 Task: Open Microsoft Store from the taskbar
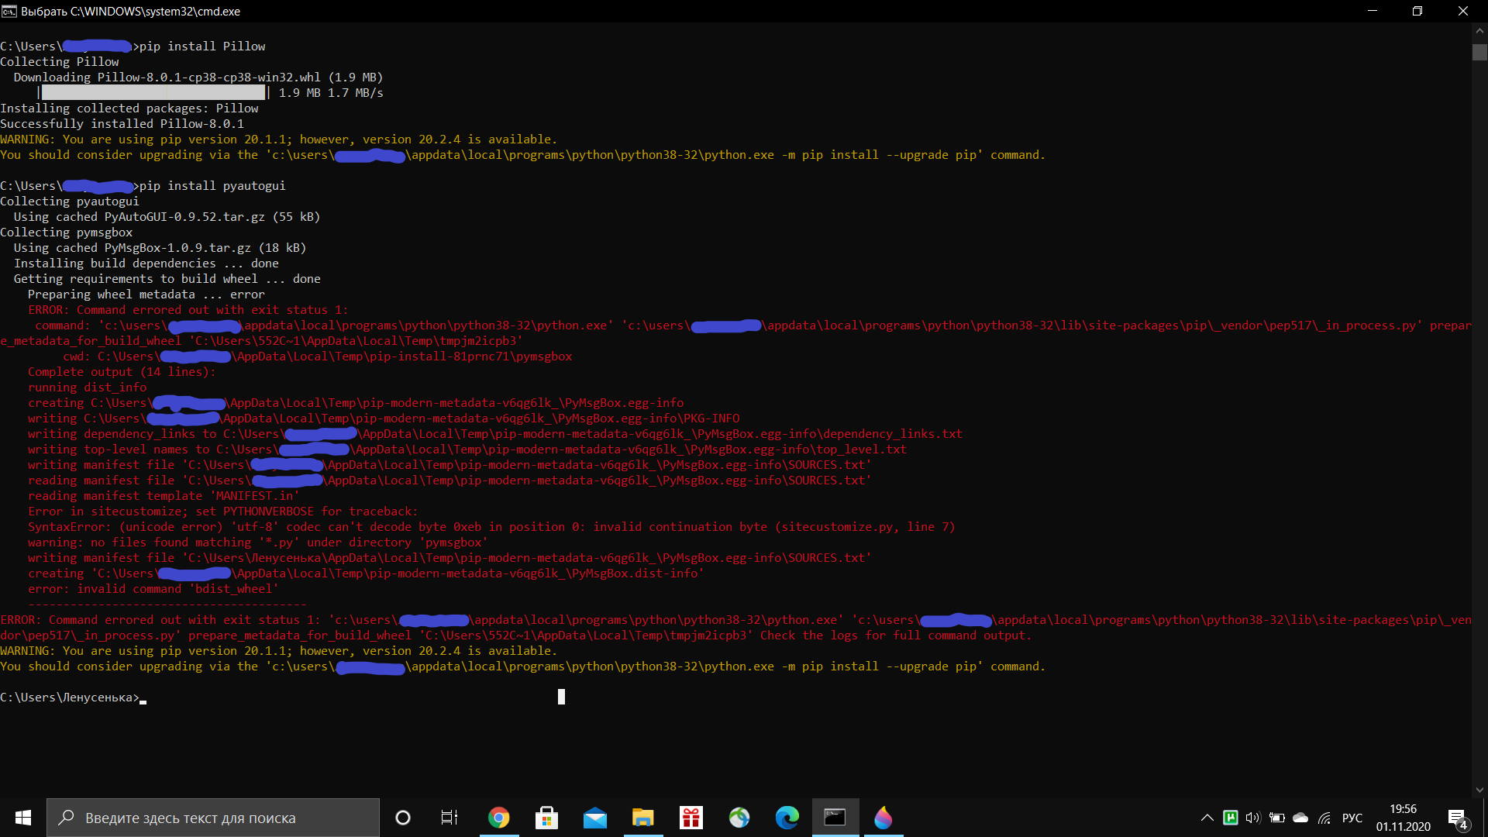point(547,818)
